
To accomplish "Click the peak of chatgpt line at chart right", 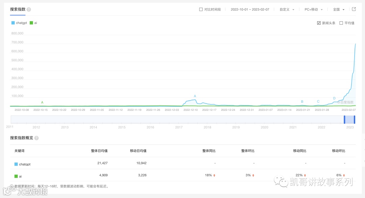I will 355,44.
